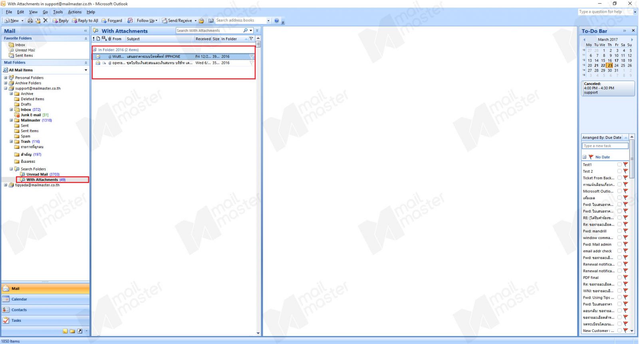639x344 pixels.
Task: Collapse the Favorite Folders section
Action: coord(86,38)
